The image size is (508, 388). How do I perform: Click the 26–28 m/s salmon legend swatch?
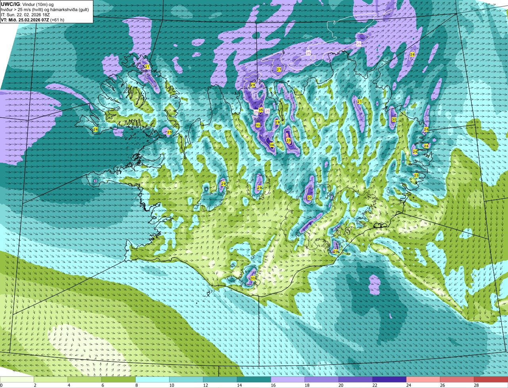click(457, 379)
